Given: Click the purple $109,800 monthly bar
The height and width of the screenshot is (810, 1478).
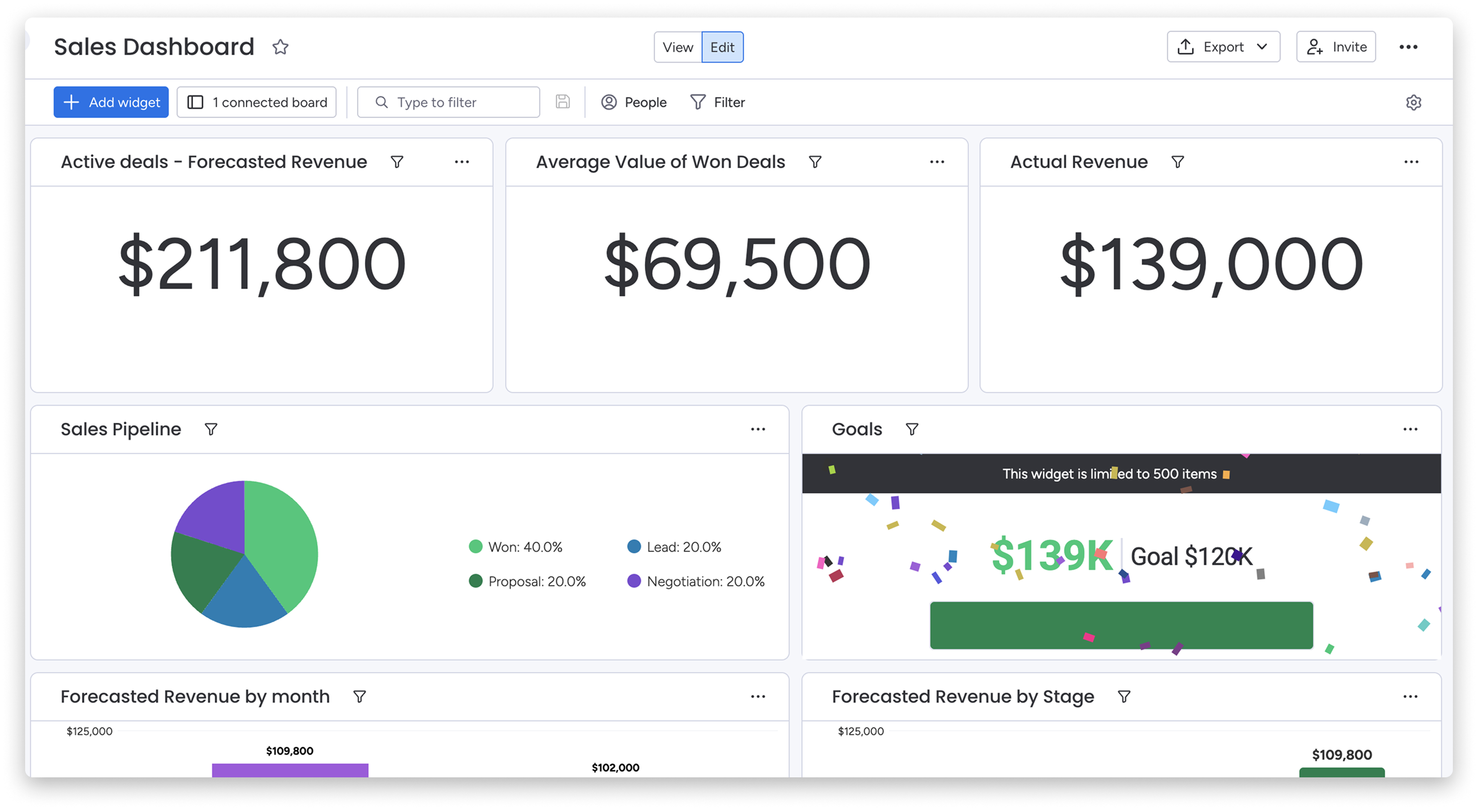Looking at the screenshot, I should point(290,770).
